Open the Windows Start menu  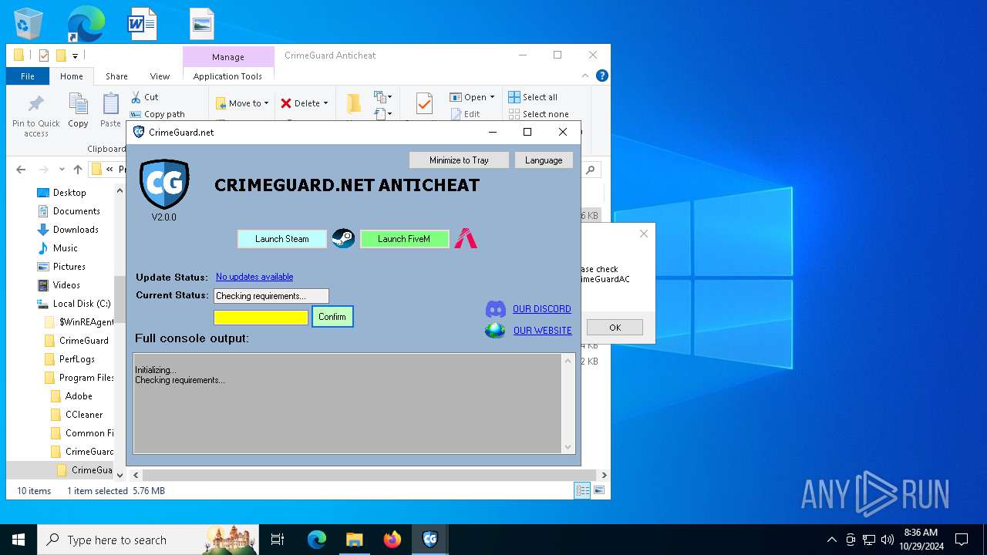coord(19,540)
